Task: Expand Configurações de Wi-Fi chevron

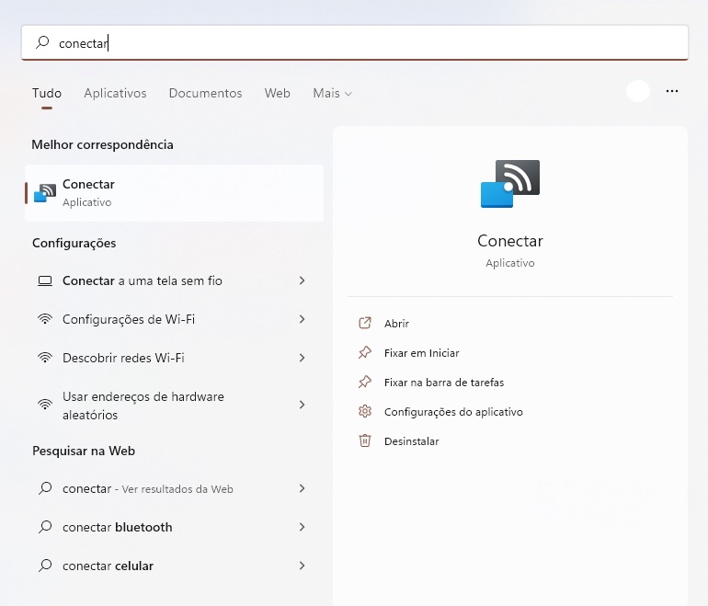Action: point(303,319)
